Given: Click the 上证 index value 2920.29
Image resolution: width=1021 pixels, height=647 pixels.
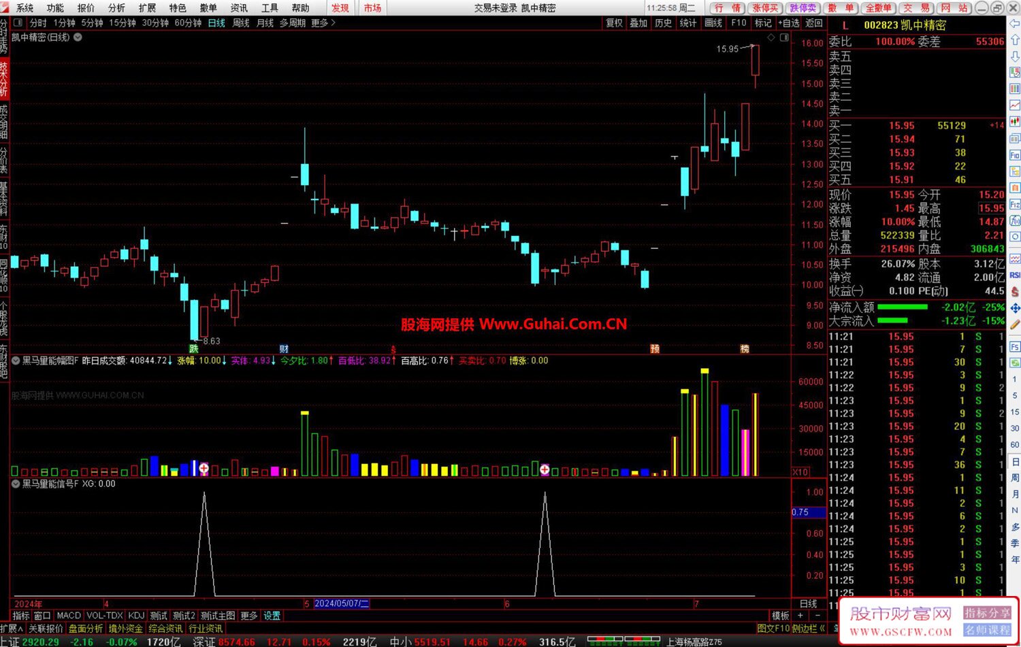Looking at the screenshot, I should pyautogui.click(x=41, y=642).
